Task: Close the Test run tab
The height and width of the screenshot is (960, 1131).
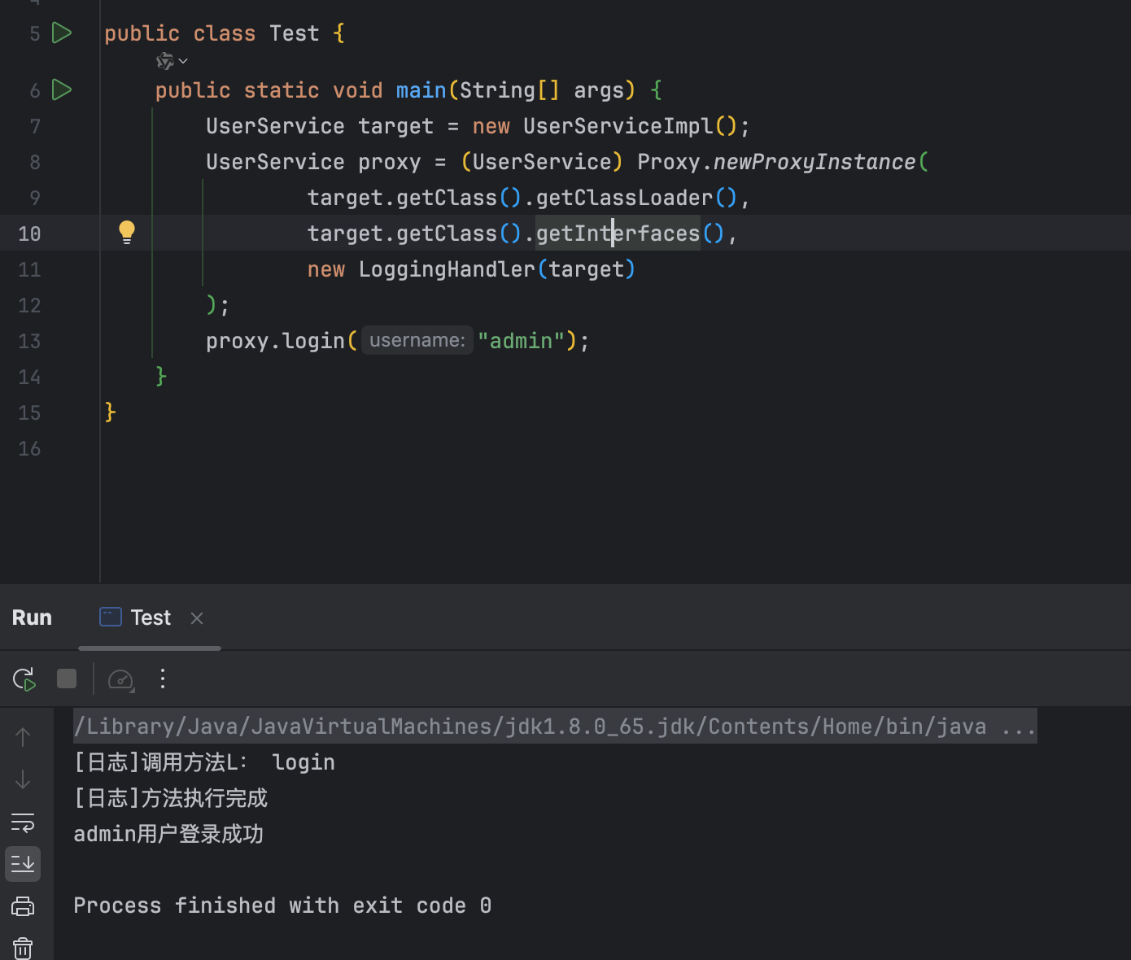Action: pyautogui.click(x=197, y=618)
